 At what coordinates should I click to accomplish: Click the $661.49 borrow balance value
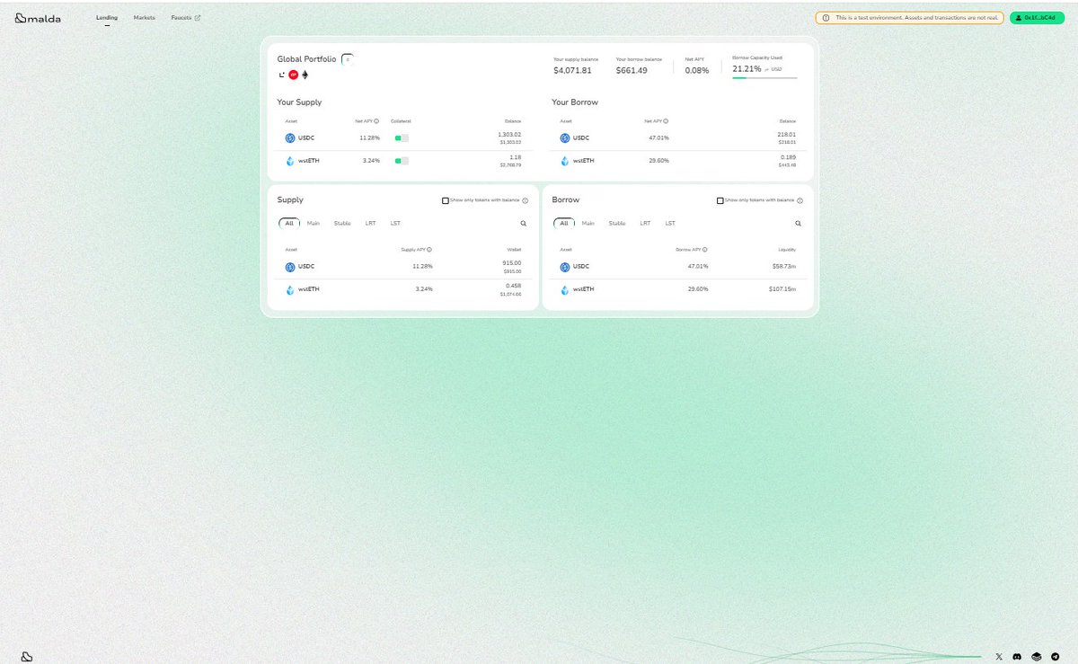tap(632, 70)
